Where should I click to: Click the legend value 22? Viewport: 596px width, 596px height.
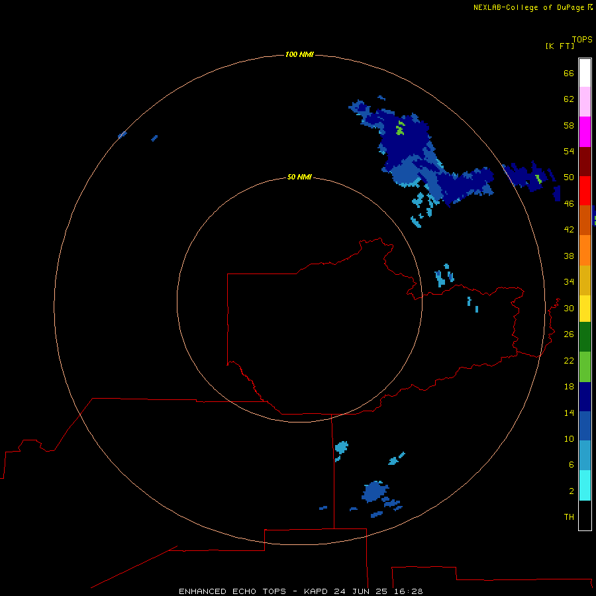coord(569,360)
